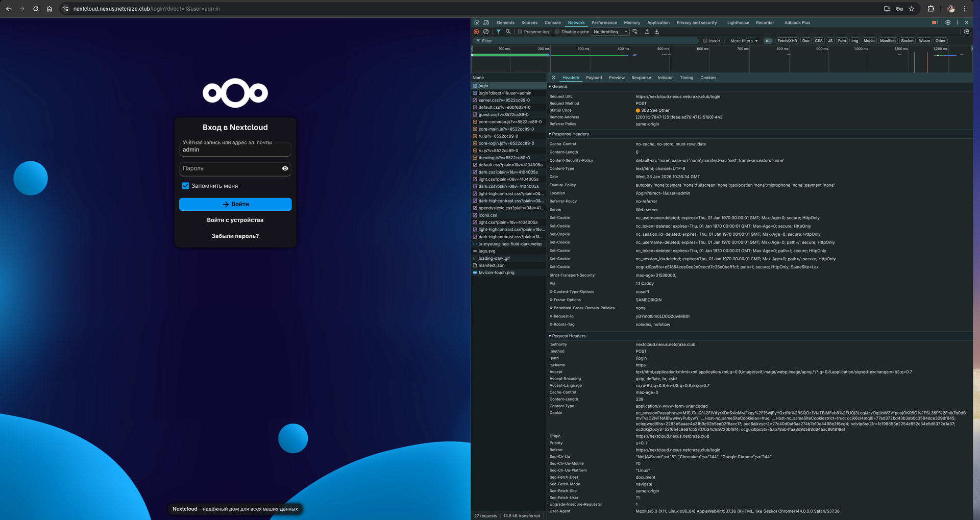980x520 pixels.
Task: Click the Войти login button
Action: tap(235, 204)
